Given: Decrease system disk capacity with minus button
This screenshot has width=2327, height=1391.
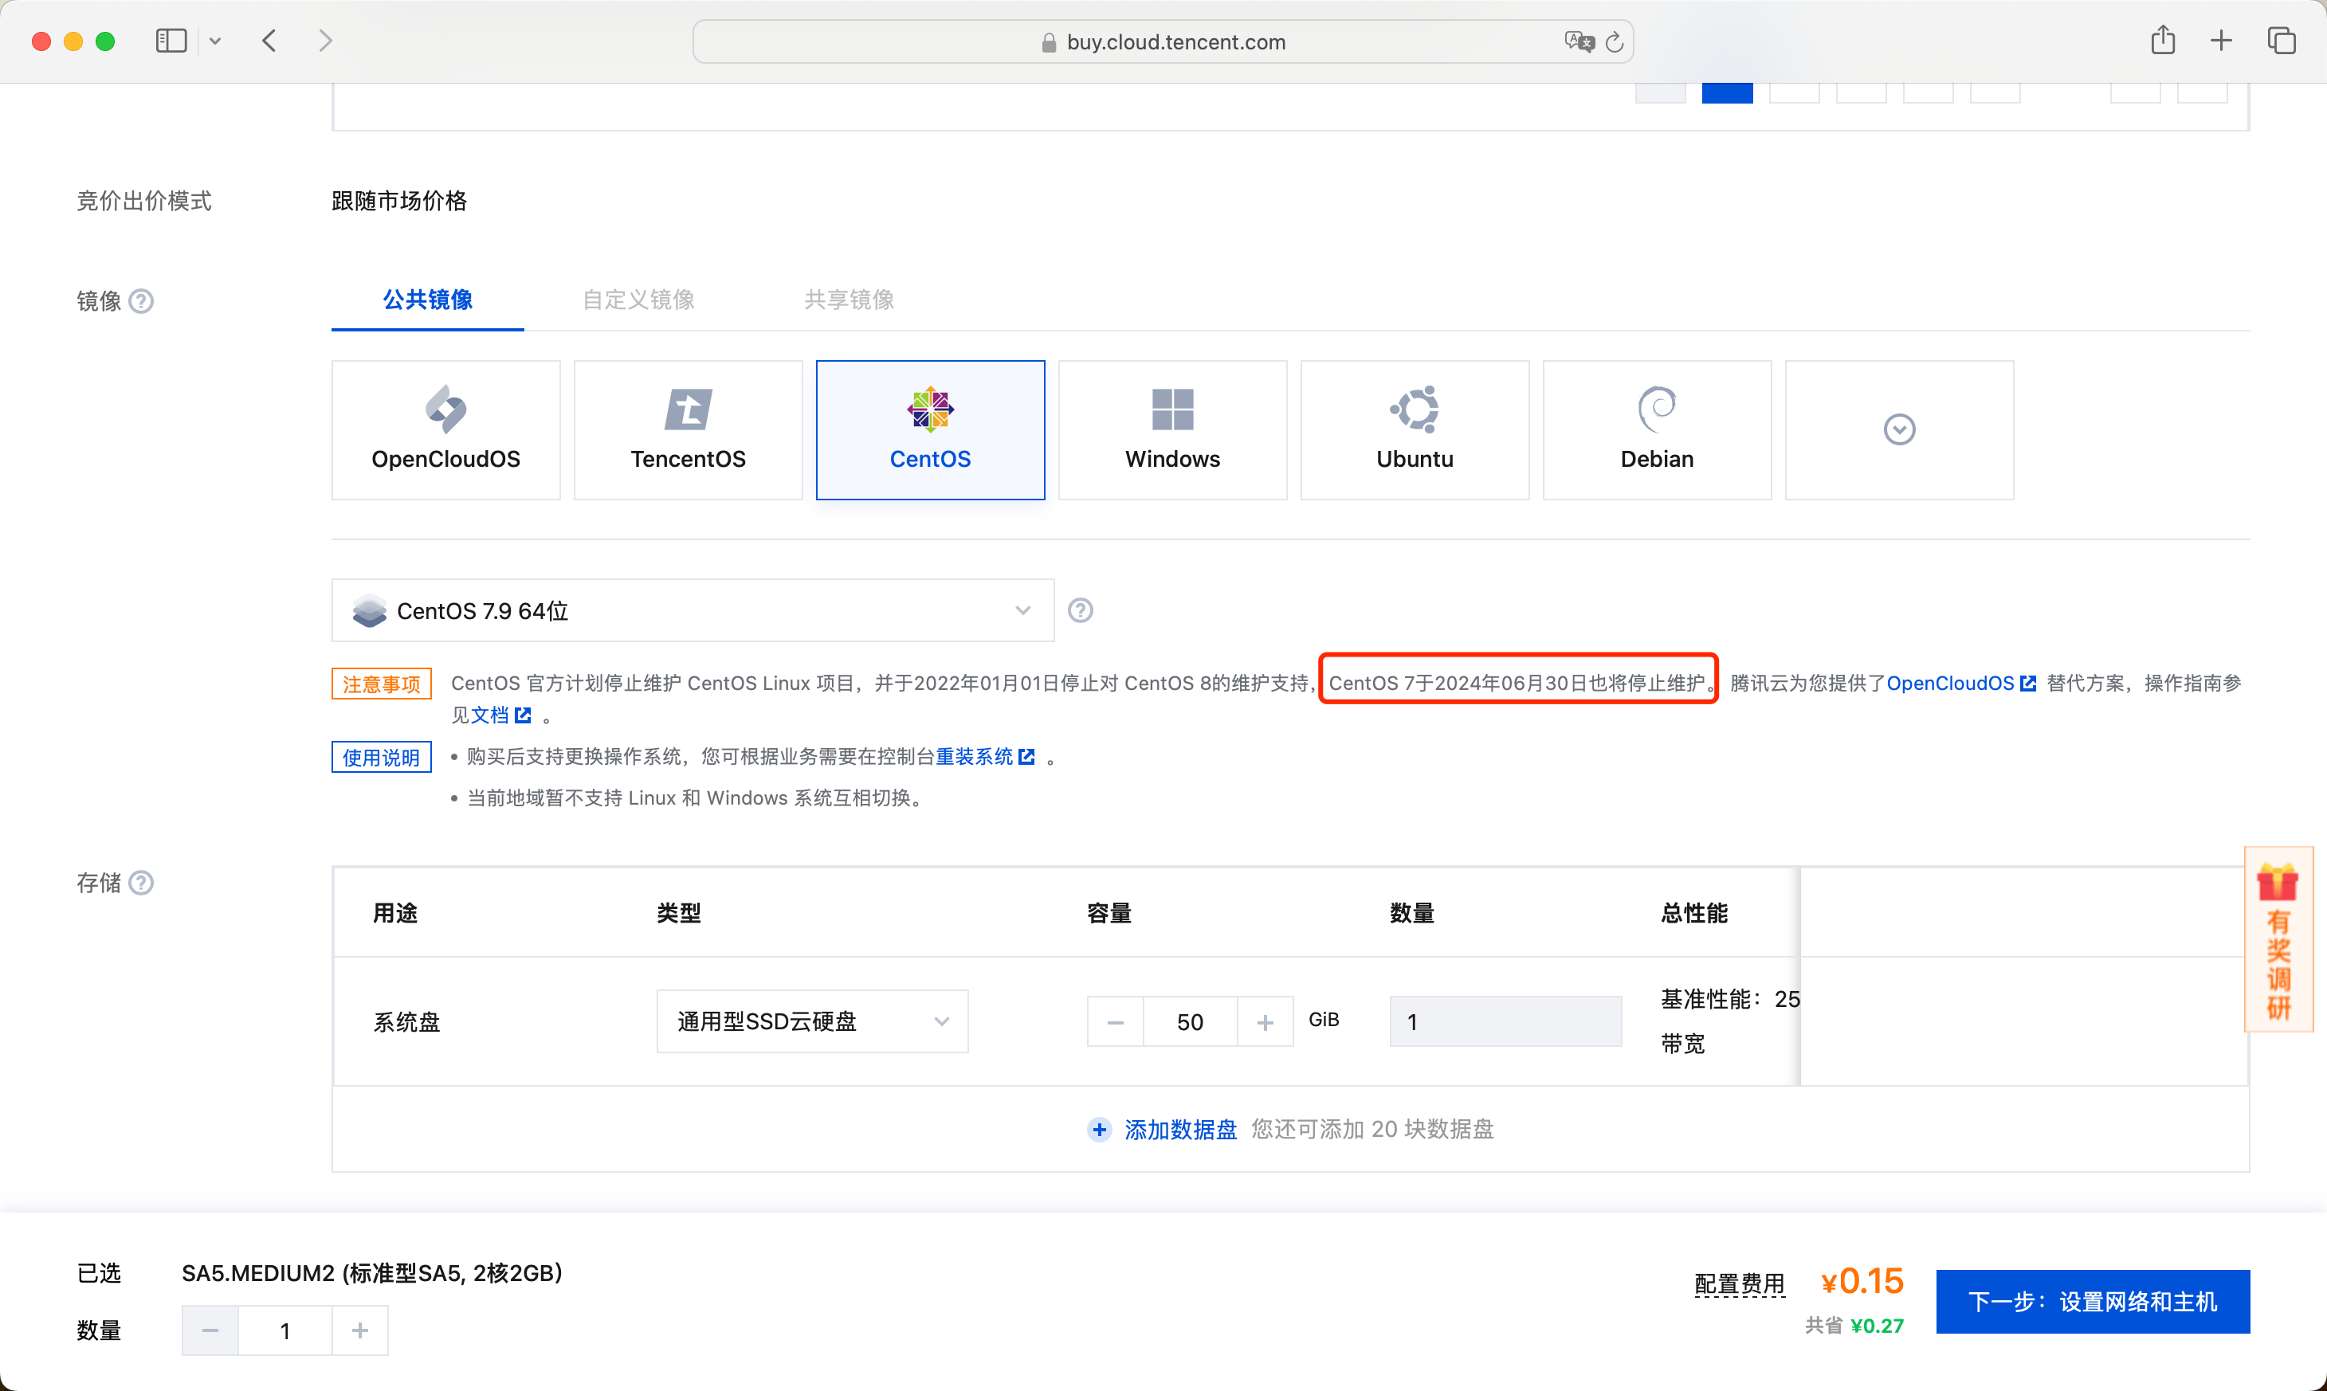Looking at the screenshot, I should [x=1115, y=1021].
